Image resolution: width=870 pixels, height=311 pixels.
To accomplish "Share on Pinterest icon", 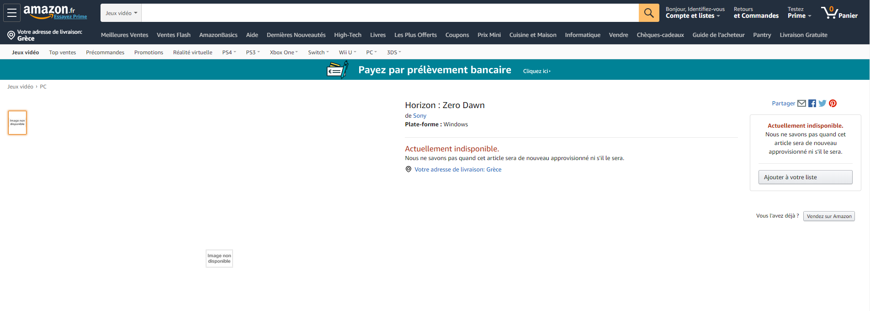I will tap(833, 104).
